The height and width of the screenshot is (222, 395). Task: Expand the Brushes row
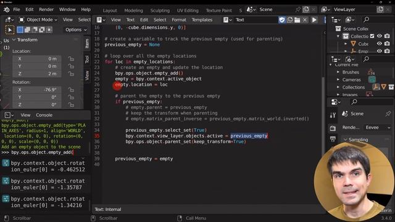[x=338, y=72]
